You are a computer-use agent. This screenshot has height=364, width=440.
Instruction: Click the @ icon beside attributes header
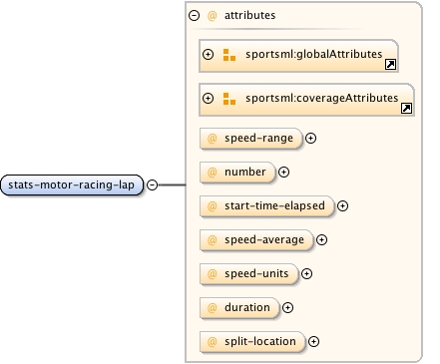coord(213,16)
